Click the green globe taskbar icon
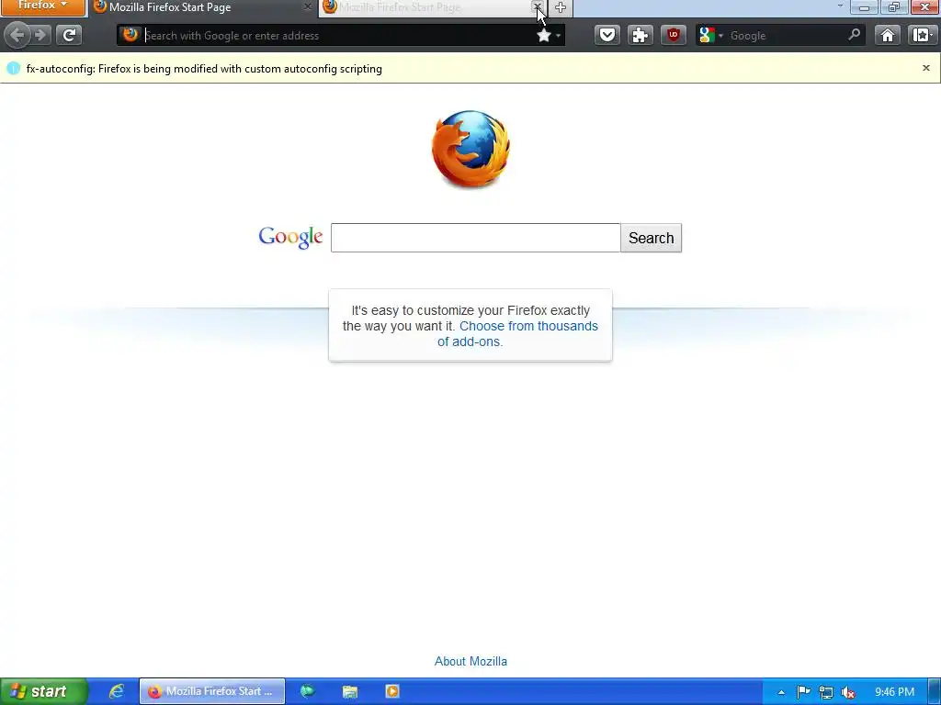The height and width of the screenshot is (705, 941). click(307, 691)
